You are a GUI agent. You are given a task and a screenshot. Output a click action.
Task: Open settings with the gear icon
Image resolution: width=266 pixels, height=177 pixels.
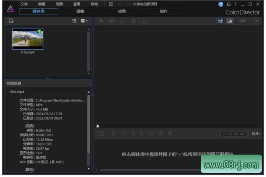pos(229,4)
